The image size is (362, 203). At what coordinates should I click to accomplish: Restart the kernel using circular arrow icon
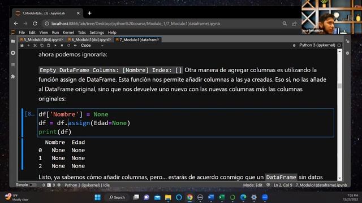tap(68, 46)
